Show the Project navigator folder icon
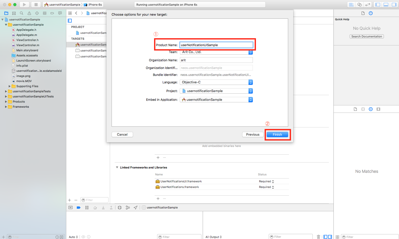The image size is (399, 239). (x=6, y=13)
